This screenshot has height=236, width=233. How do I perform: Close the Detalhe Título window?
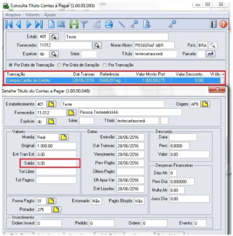pyautogui.click(x=217, y=90)
